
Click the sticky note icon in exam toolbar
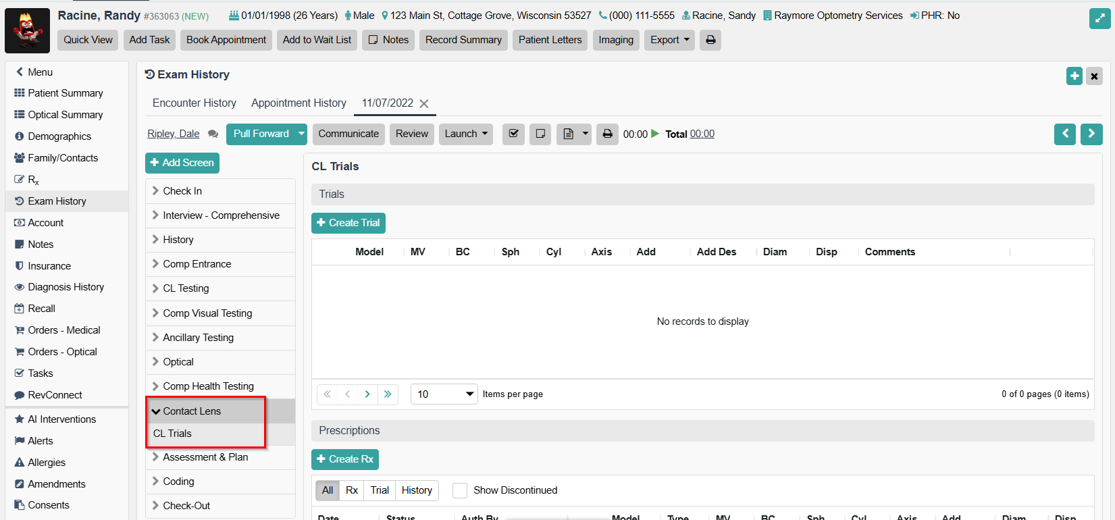pyautogui.click(x=540, y=134)
